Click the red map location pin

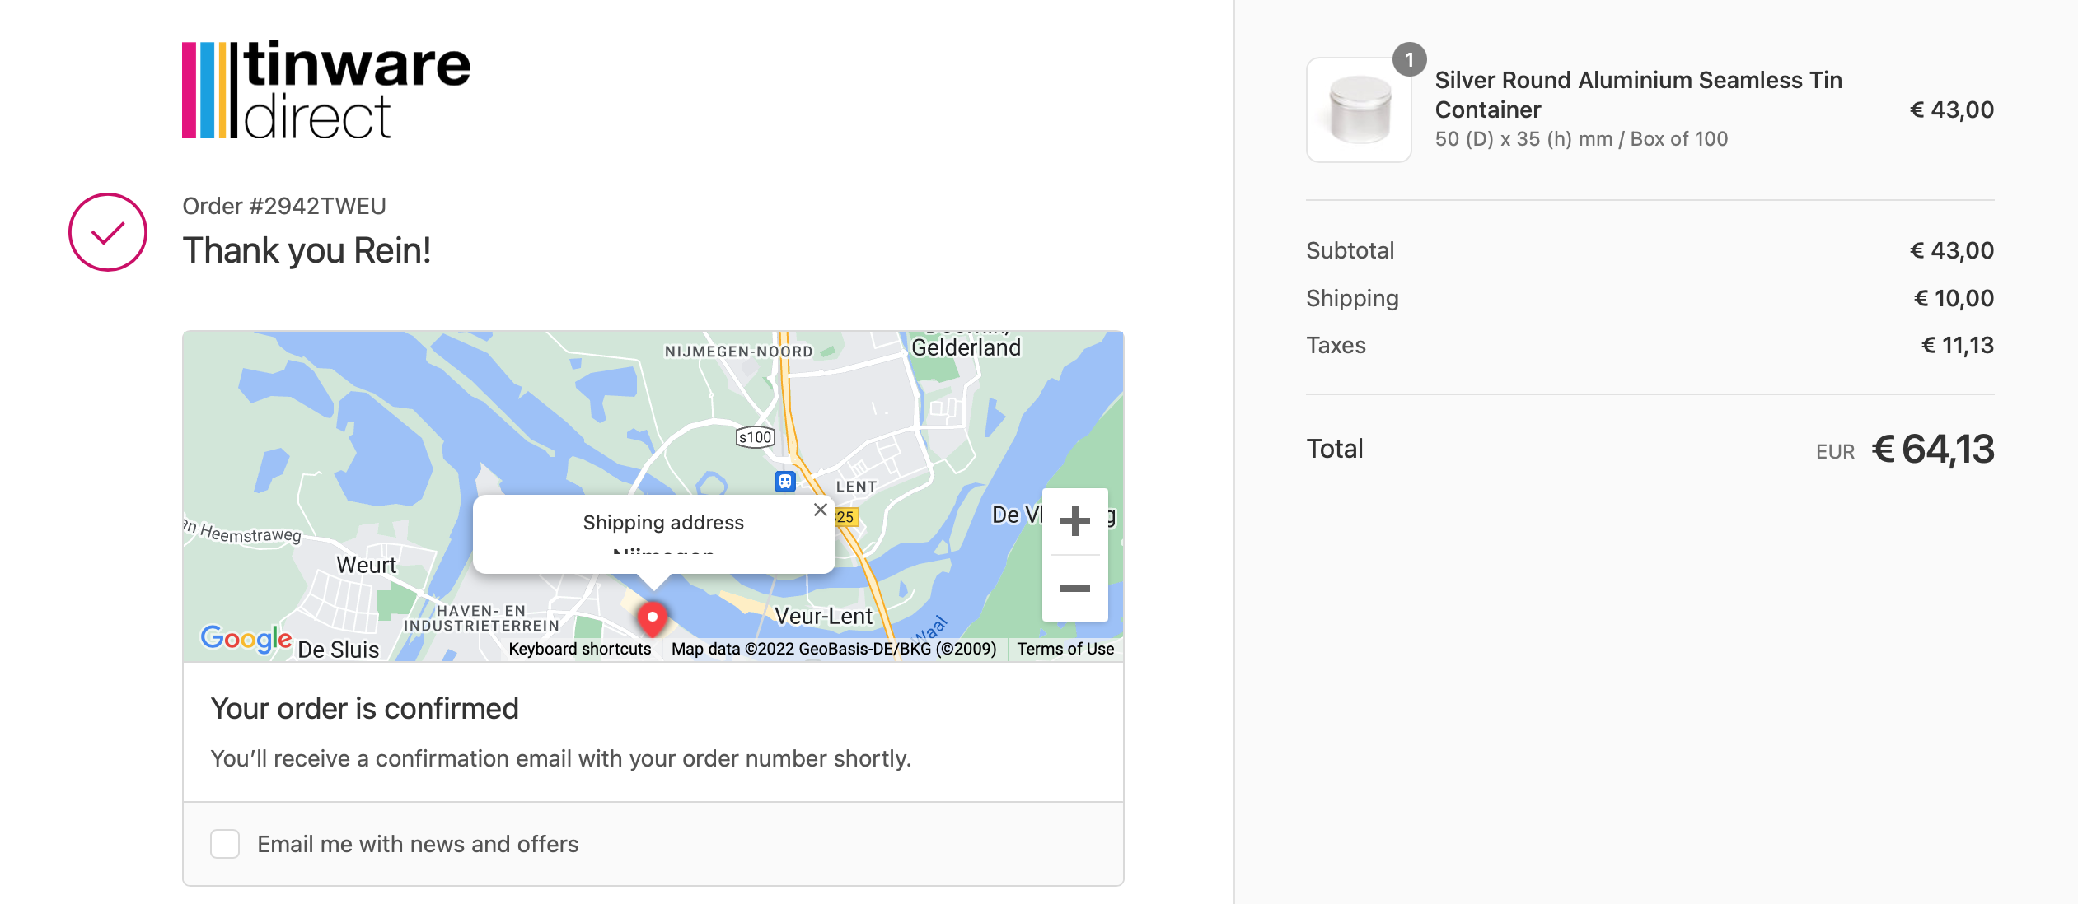(x=653, y=618)
